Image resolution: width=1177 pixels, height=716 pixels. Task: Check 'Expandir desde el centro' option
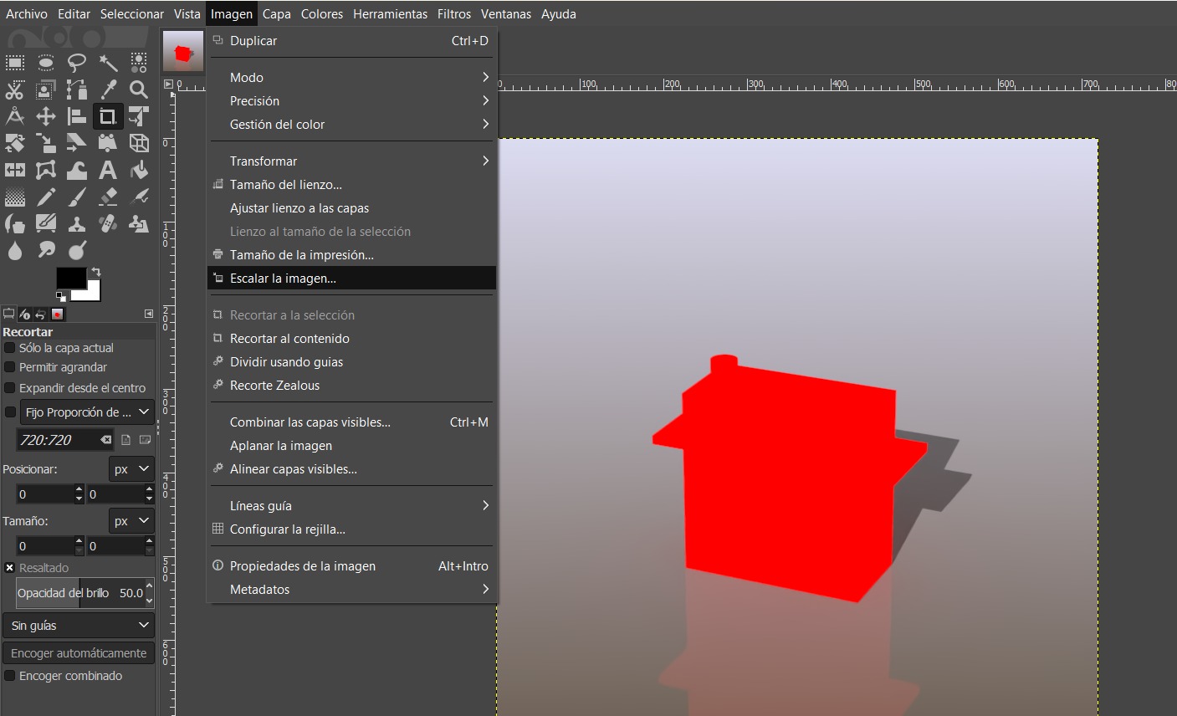(x=10, y=388)
